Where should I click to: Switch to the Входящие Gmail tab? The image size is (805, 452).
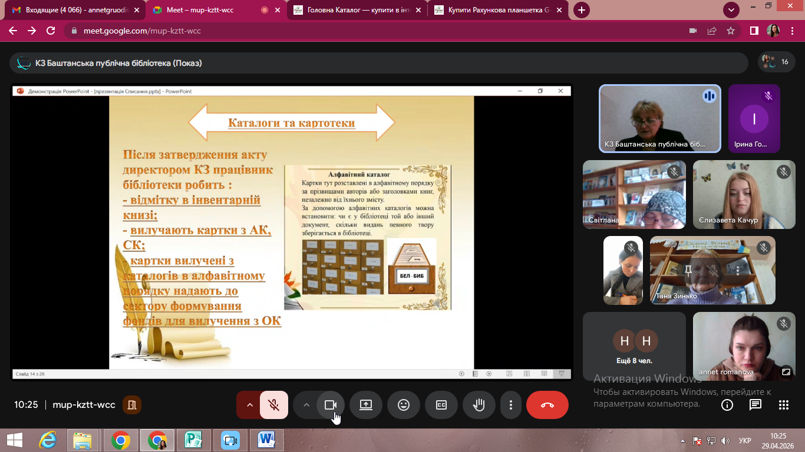click(73, 10)
